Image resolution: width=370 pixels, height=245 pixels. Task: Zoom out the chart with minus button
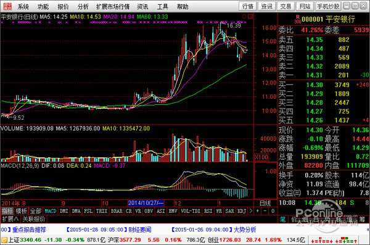click(x=265, y=211)
